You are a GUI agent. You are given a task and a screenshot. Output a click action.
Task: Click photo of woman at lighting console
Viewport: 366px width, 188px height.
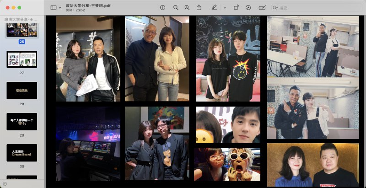tap(88, 144)
